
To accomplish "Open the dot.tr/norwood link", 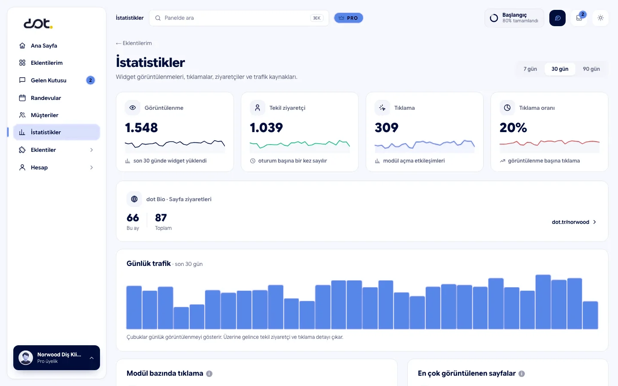I will pos(574,222).
